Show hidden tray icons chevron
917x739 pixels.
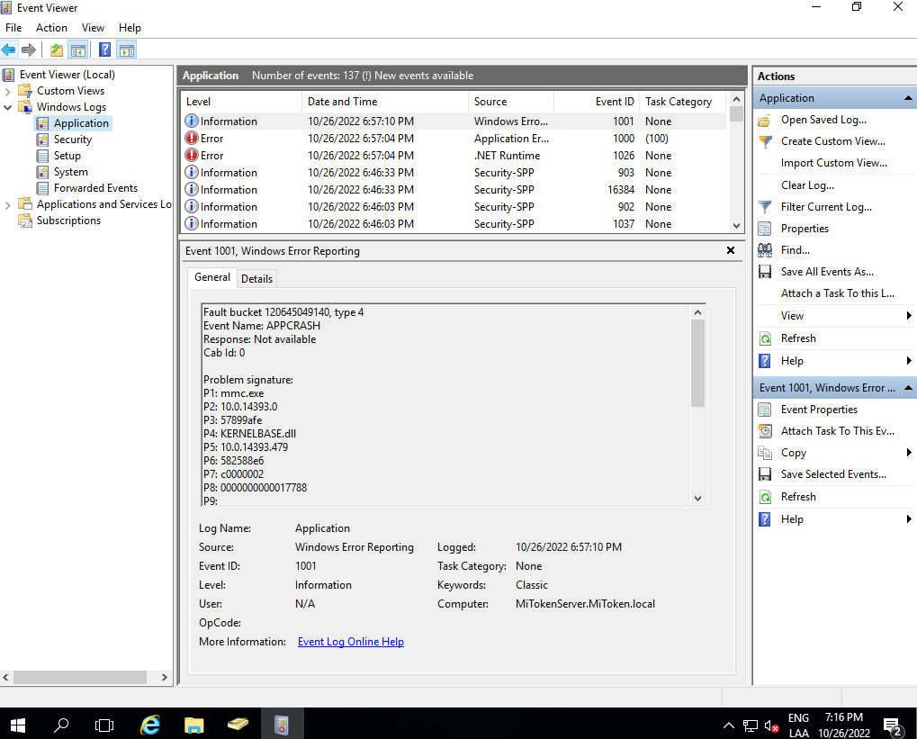coord(729,726)
